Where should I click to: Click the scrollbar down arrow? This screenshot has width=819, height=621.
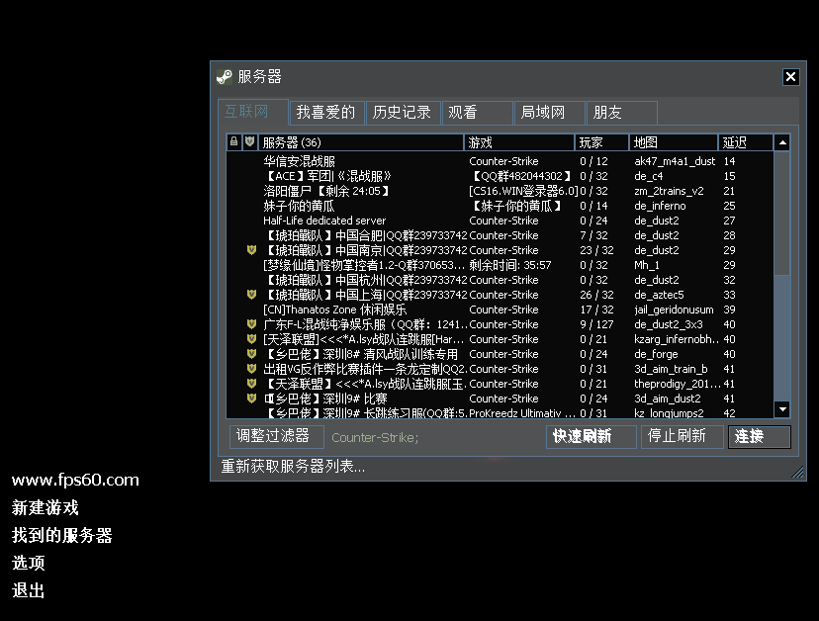pyautogui.click(x=782, y=409)
